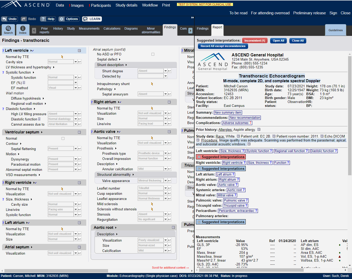This screenshot has height=279, width=352.
Task: Click the note icon after Aspirin allergy
Action: coord(259,129)
